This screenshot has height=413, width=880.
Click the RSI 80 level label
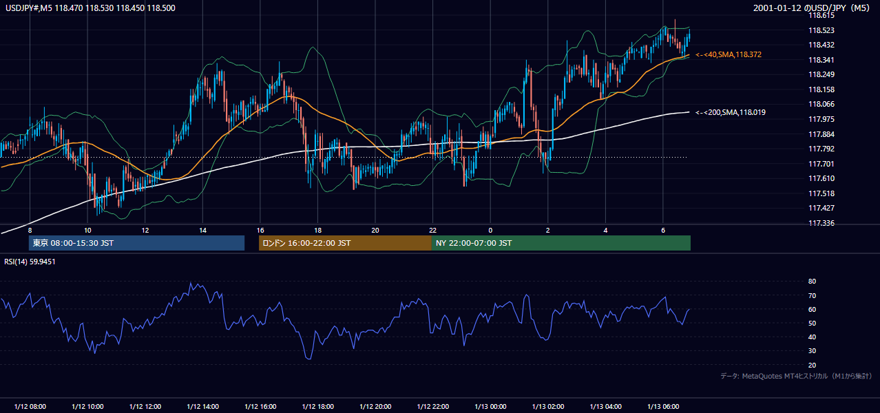(812, 282)
